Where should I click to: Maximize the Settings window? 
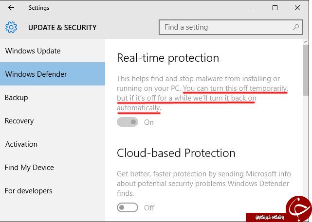coord(275,8)
